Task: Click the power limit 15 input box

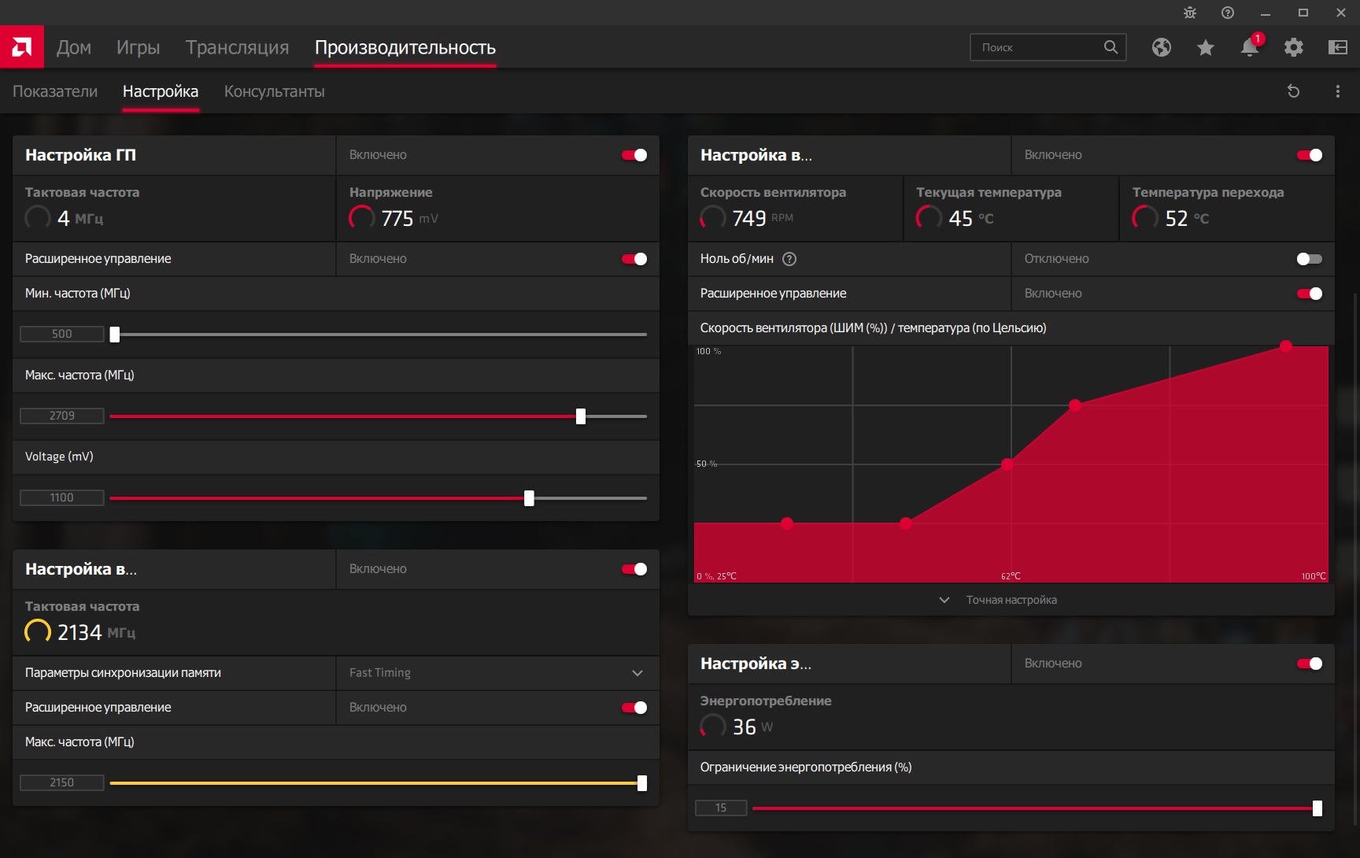Action: click(x=721, y=808)
